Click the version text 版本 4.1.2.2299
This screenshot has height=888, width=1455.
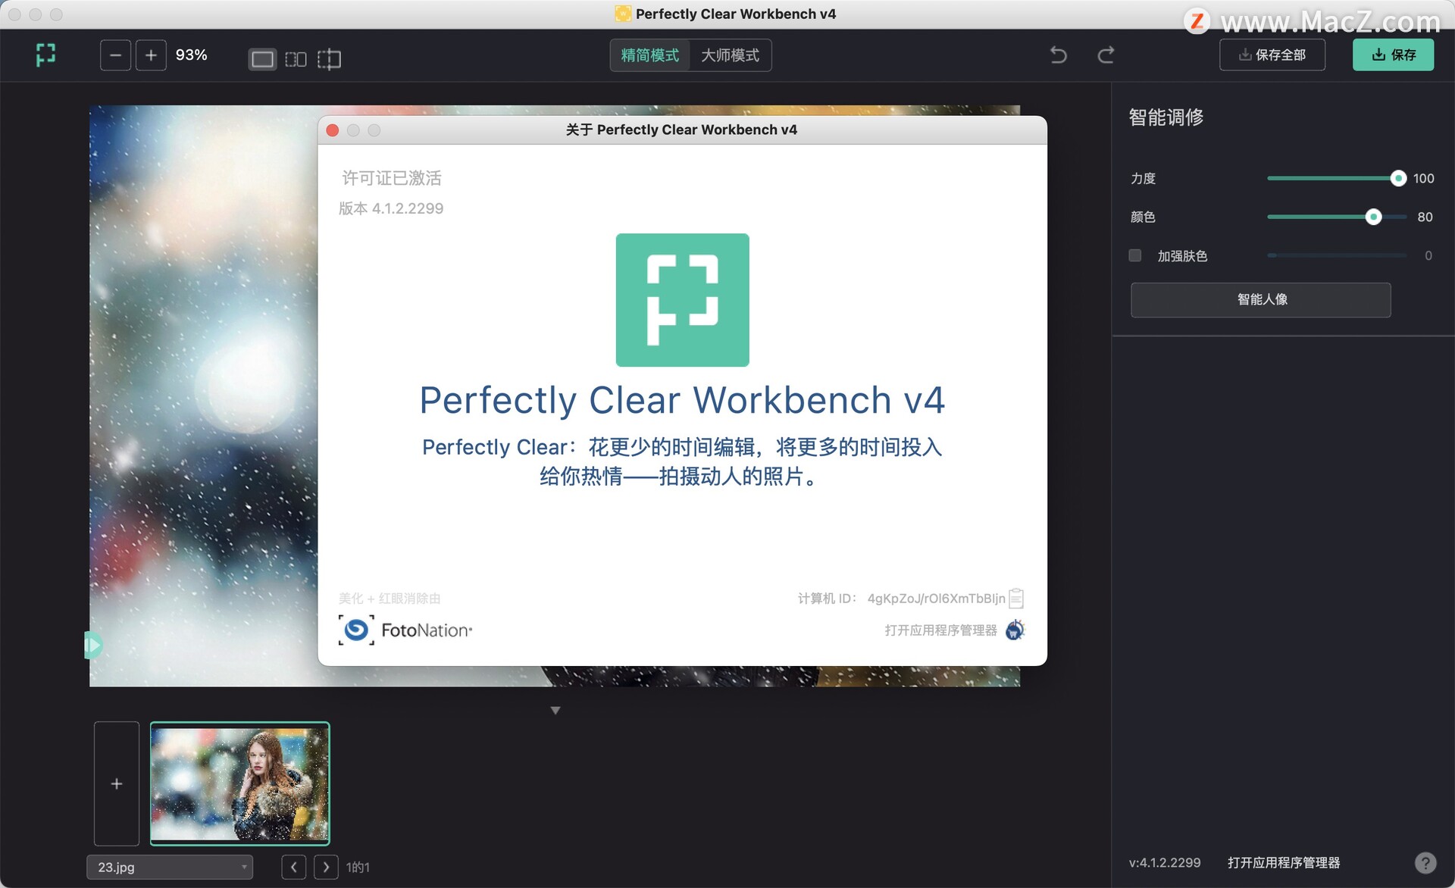(391, 208)
